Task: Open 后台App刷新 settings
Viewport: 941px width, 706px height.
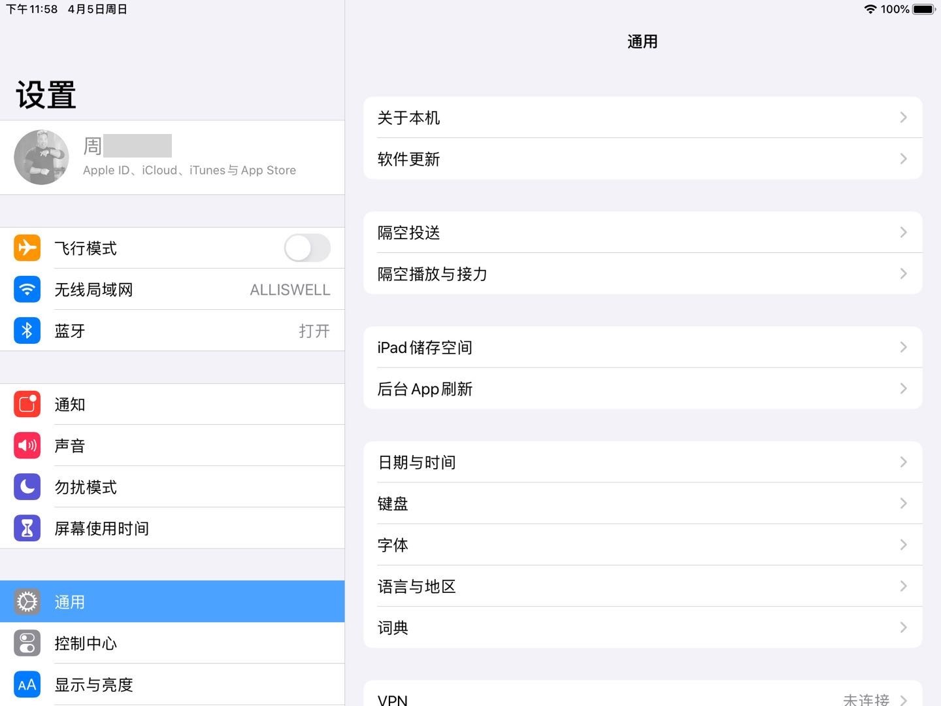Action: point(642,389)
